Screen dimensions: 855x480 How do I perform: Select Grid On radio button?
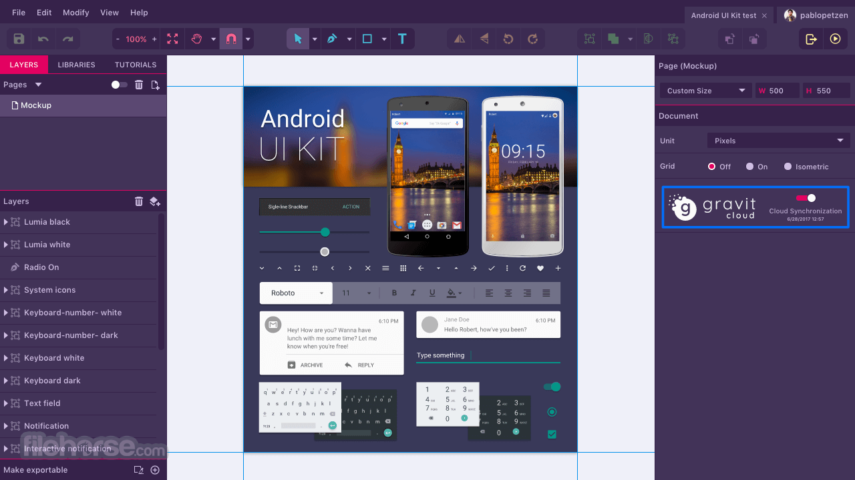coord(750,167)
